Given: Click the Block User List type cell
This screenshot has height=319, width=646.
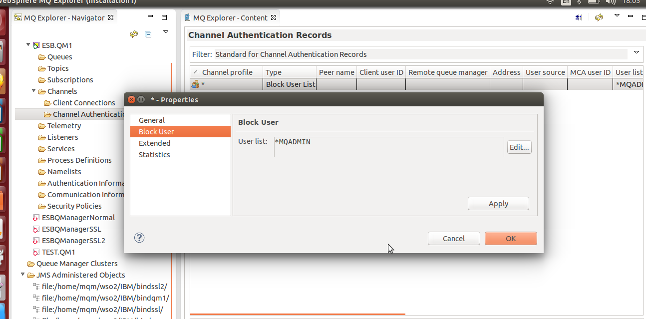Looking at the screenshot, I should click(x=290, y=84).
